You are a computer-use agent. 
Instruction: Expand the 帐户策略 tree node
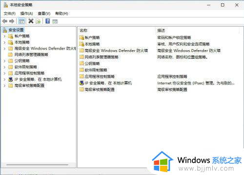click(x=4, y=36)
